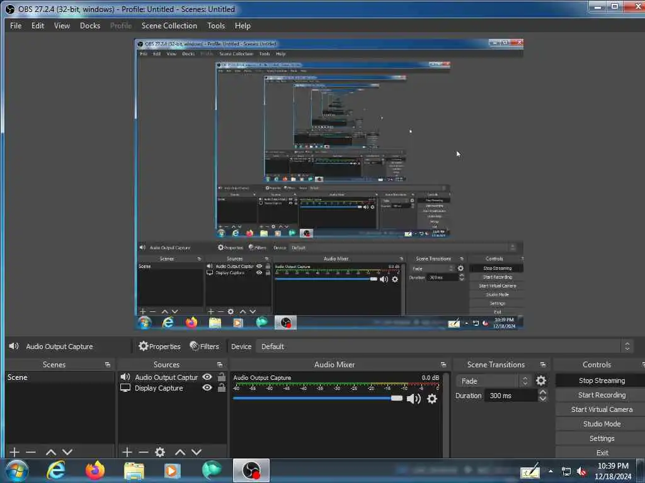Open Filters for the selected source
The width and height of the screenshot is (645, 483).
tap(205, 347)
